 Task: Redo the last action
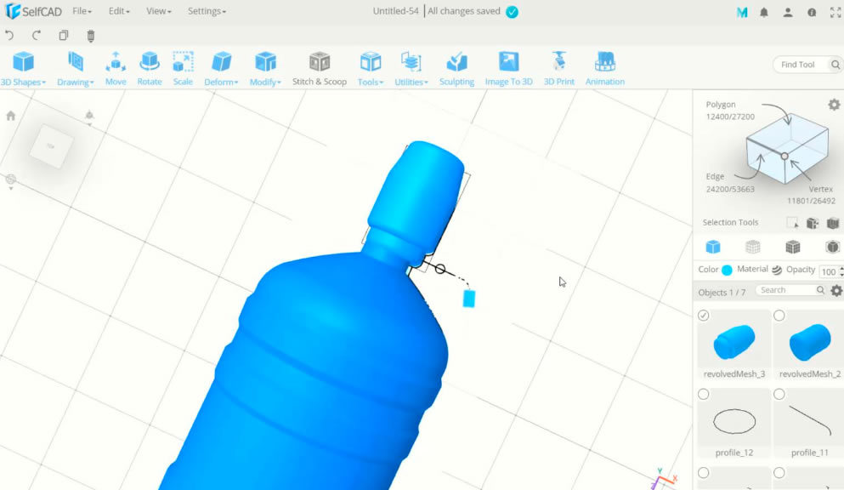36,36
